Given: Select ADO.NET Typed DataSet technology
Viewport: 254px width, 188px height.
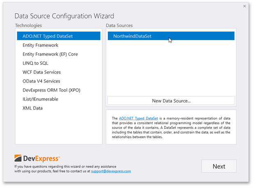Looking at the screenshot, I should click(x=59, y=36).
